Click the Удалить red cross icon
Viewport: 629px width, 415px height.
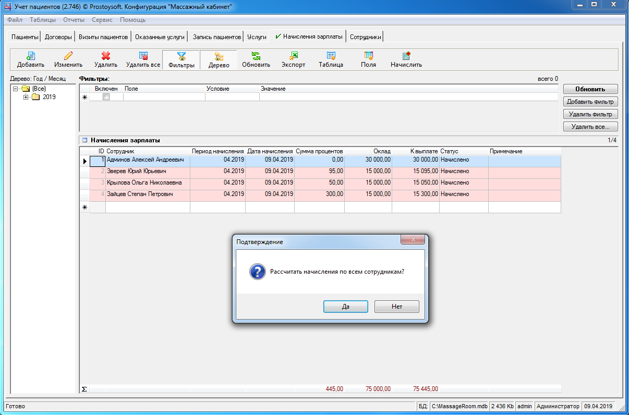(106, 56)
